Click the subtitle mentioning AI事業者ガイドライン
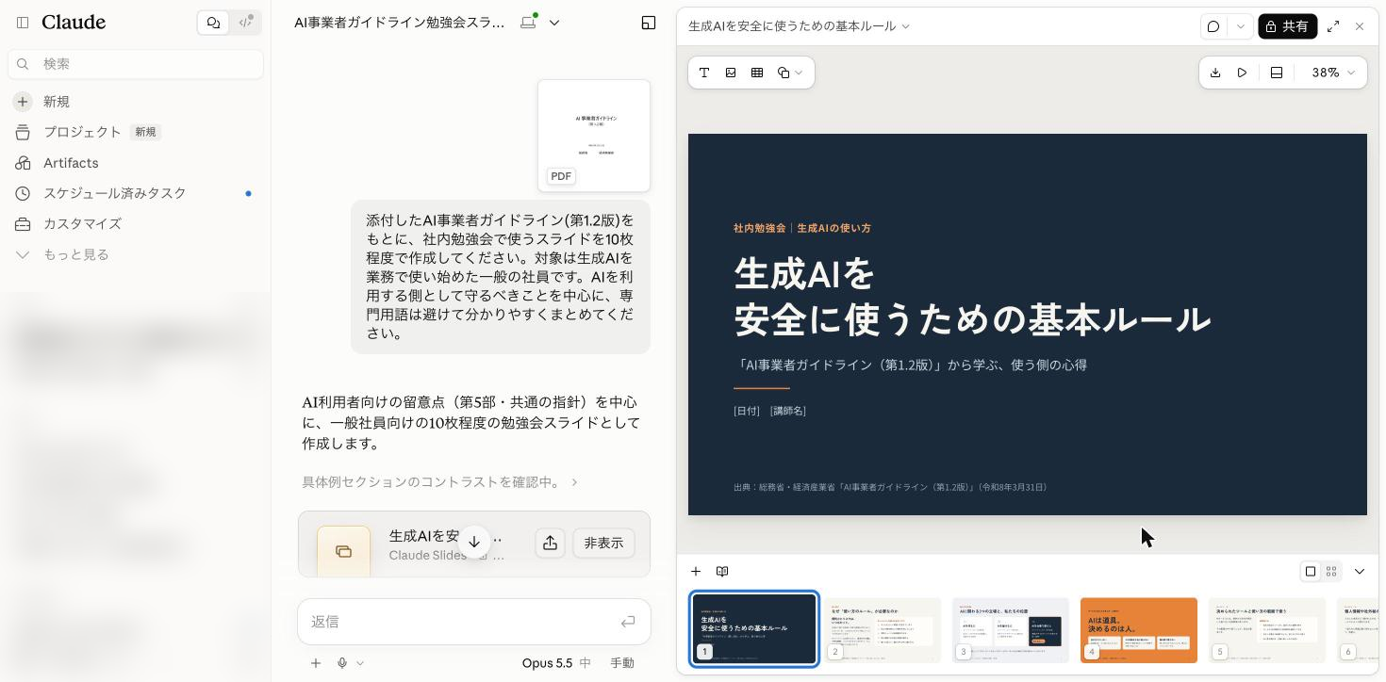 pyautogui.click(x=910, y=365)
